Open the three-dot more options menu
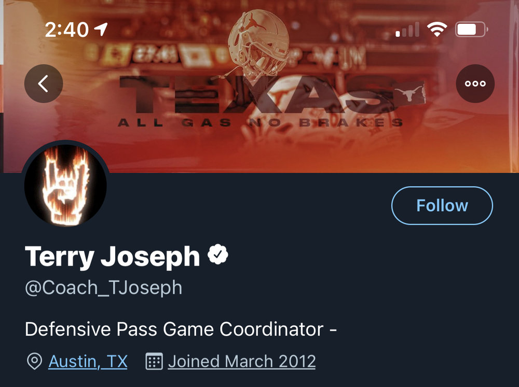 475,84
